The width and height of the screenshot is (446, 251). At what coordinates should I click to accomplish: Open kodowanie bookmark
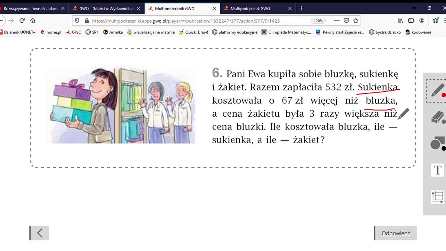point(418,32)
